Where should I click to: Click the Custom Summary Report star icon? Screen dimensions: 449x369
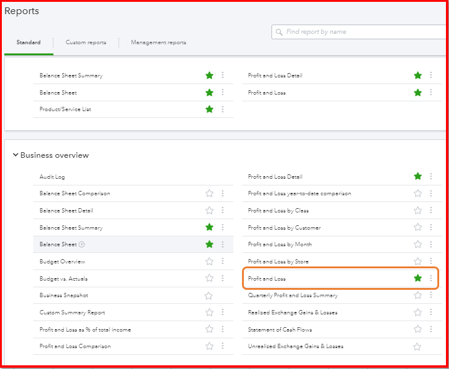209,313
